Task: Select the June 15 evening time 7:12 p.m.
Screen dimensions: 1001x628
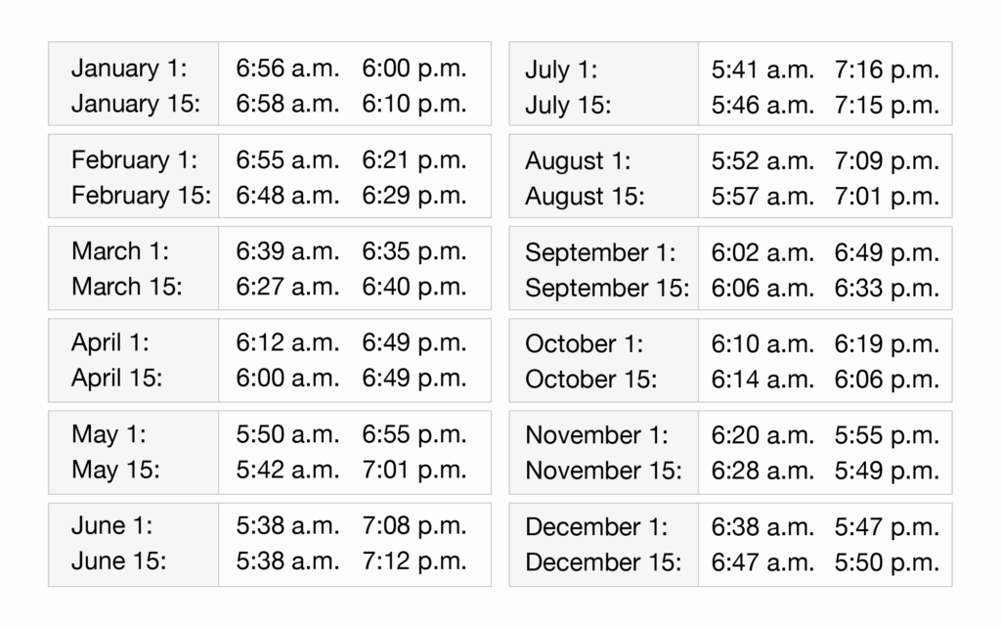Action: click(414, 561)
